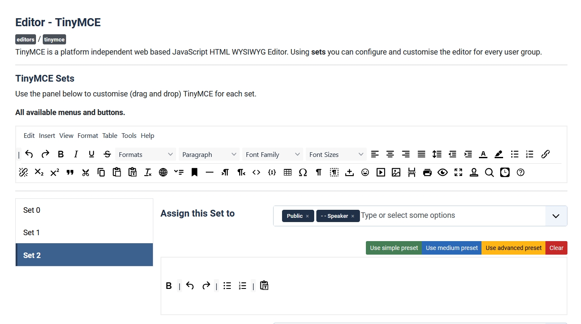The height and width of the screenshot is (324, 581).
Task: Click the Use simple preset button
Action: [x=393, y=248]
